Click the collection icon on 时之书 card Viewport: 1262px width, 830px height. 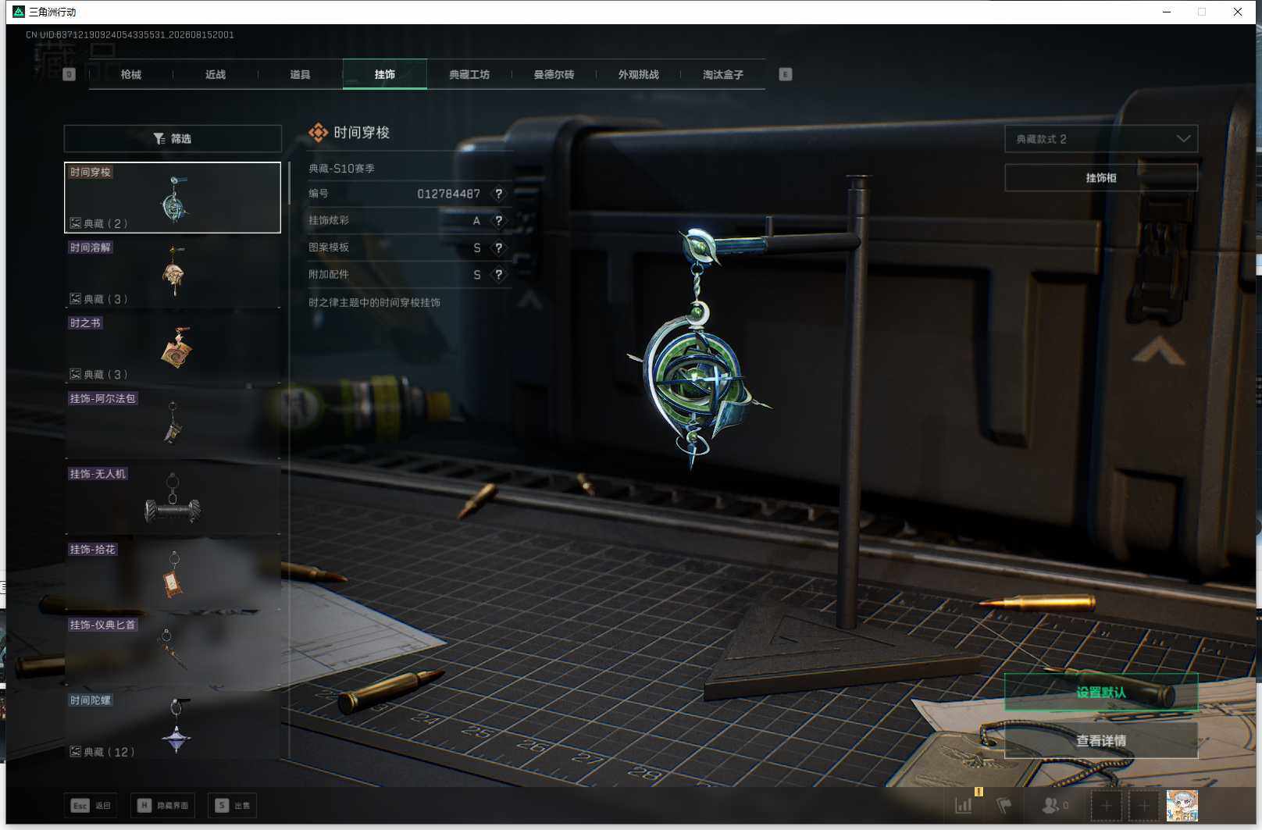pos(75,374)
